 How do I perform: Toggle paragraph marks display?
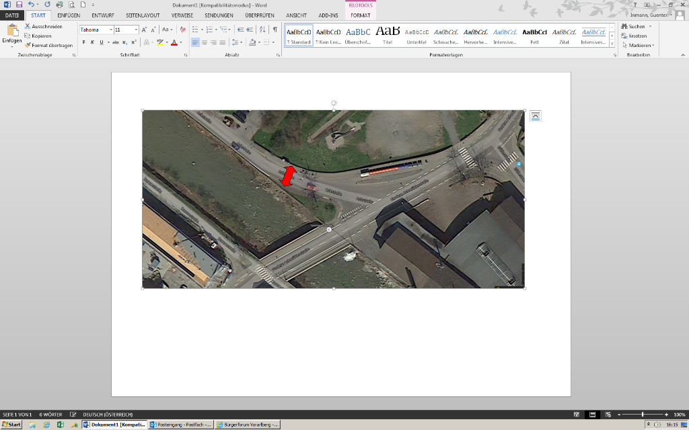[275, 30]
